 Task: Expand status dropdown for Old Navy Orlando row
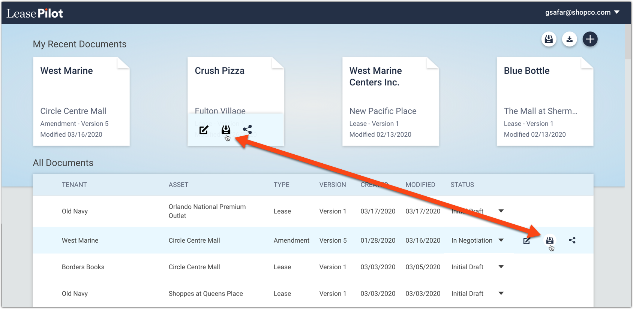tap(501, 211)
